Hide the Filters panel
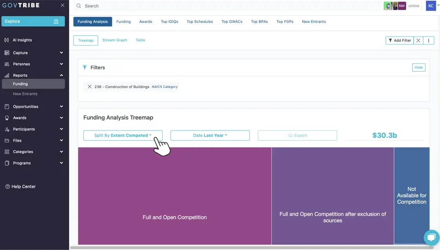This screenshot has height=250, width=440. click(418, 67)
